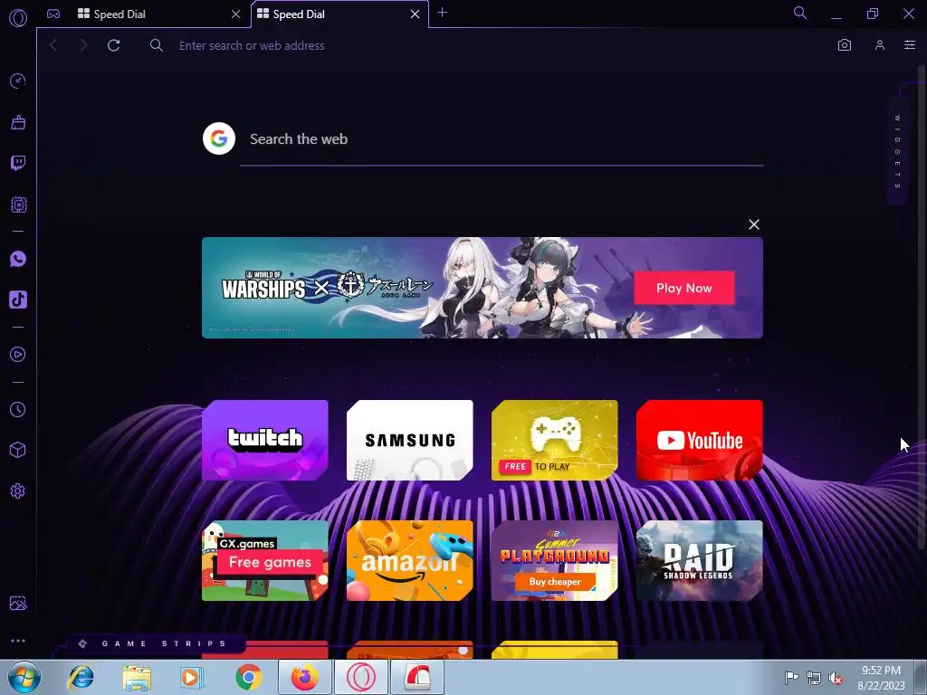This screenshot has width=927, height=695.
Task: Open the RAM/CPU limiter chip icon
Action: tap(18, 205)
